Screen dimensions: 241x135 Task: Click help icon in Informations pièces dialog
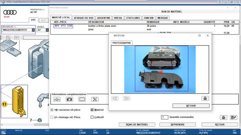(228, 8)
